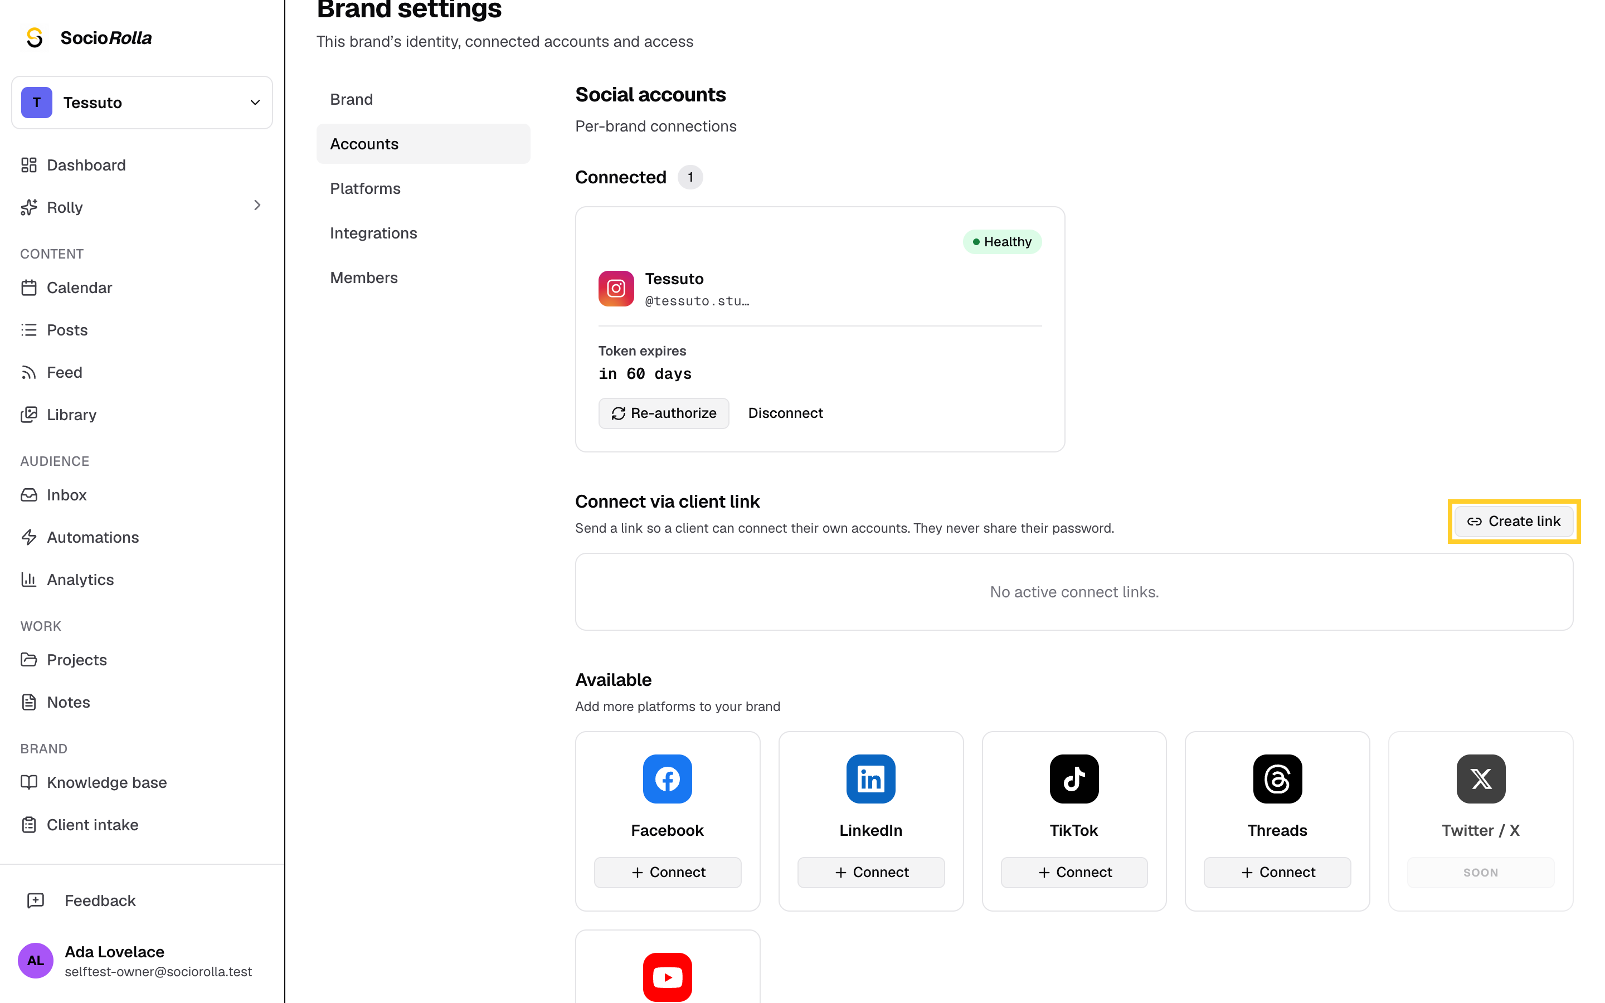
Task: Click the Connected count badge
Action: click(690, 177)
